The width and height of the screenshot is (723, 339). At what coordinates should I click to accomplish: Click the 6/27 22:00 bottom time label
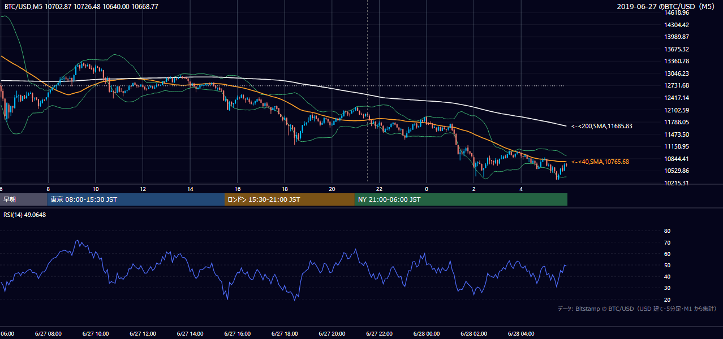pos(379,333)
